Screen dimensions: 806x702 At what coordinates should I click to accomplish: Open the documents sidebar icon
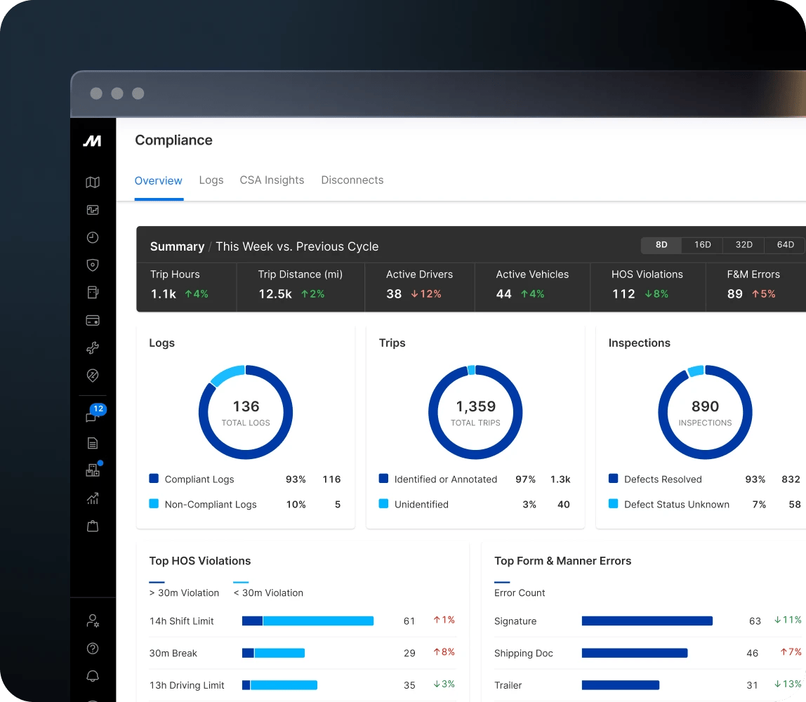pos(93,444)
